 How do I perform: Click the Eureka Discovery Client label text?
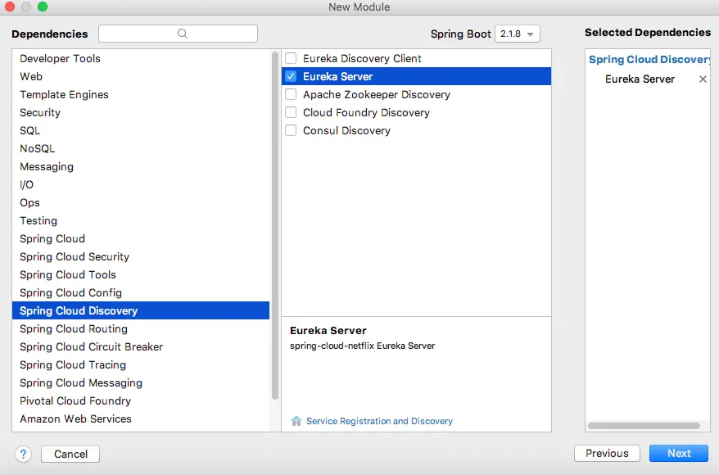pos(362,59)
